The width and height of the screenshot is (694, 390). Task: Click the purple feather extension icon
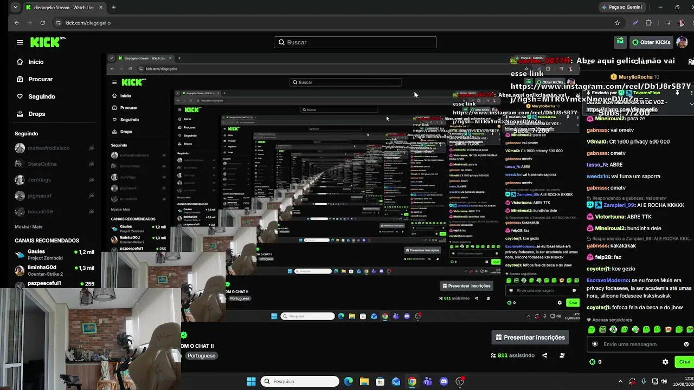pyautogui.click(x=635, y=23)
